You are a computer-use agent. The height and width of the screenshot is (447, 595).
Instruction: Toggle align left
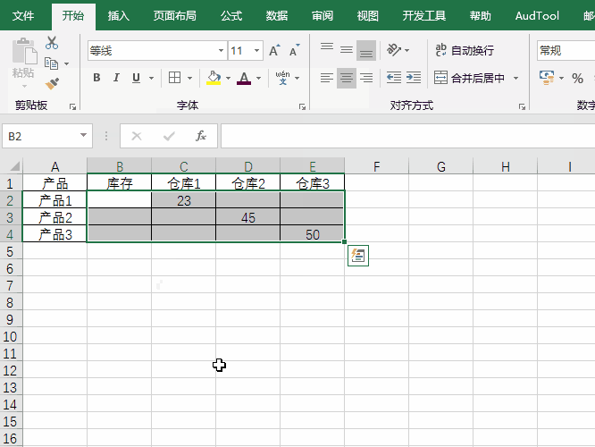327,78
